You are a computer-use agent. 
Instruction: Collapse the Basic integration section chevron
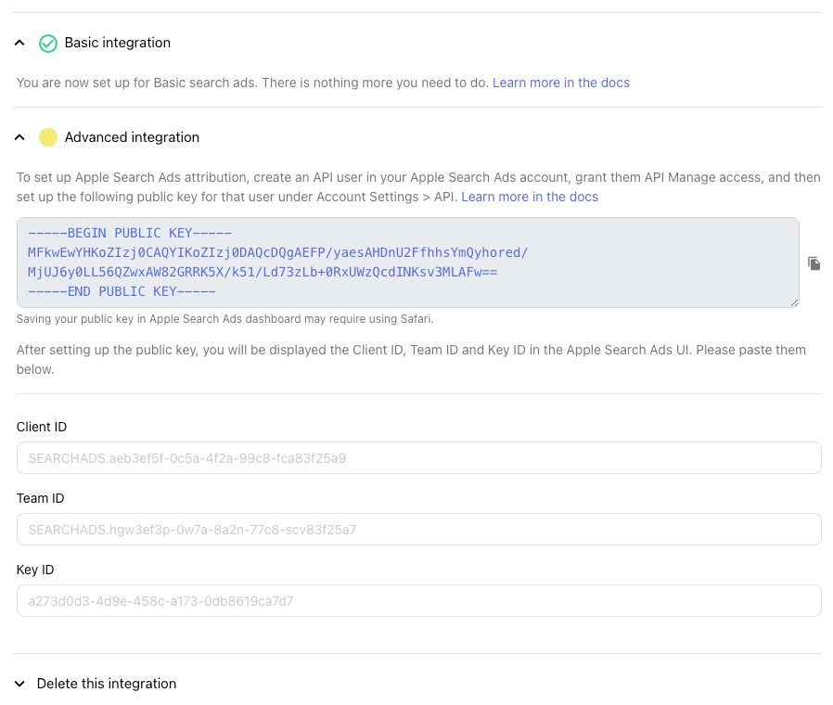19,43
